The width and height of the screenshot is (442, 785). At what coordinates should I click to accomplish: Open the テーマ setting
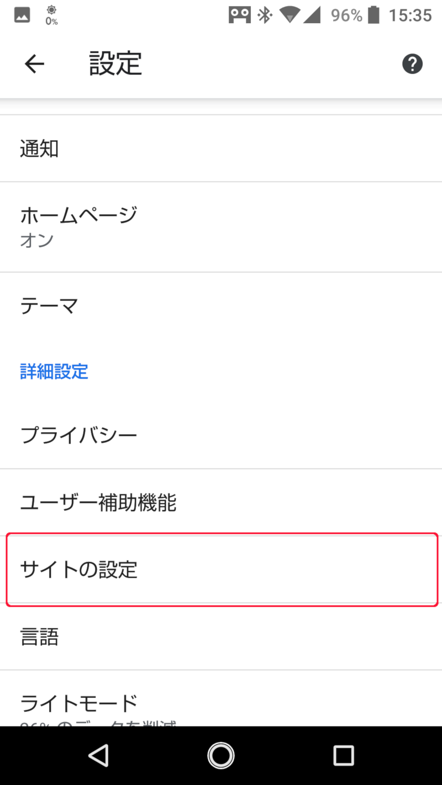pyautogui.click(x=221, y=305)
